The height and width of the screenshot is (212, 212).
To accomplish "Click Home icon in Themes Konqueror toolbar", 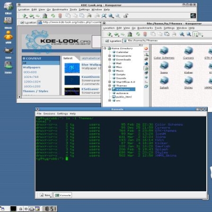I will pos(130,34).
